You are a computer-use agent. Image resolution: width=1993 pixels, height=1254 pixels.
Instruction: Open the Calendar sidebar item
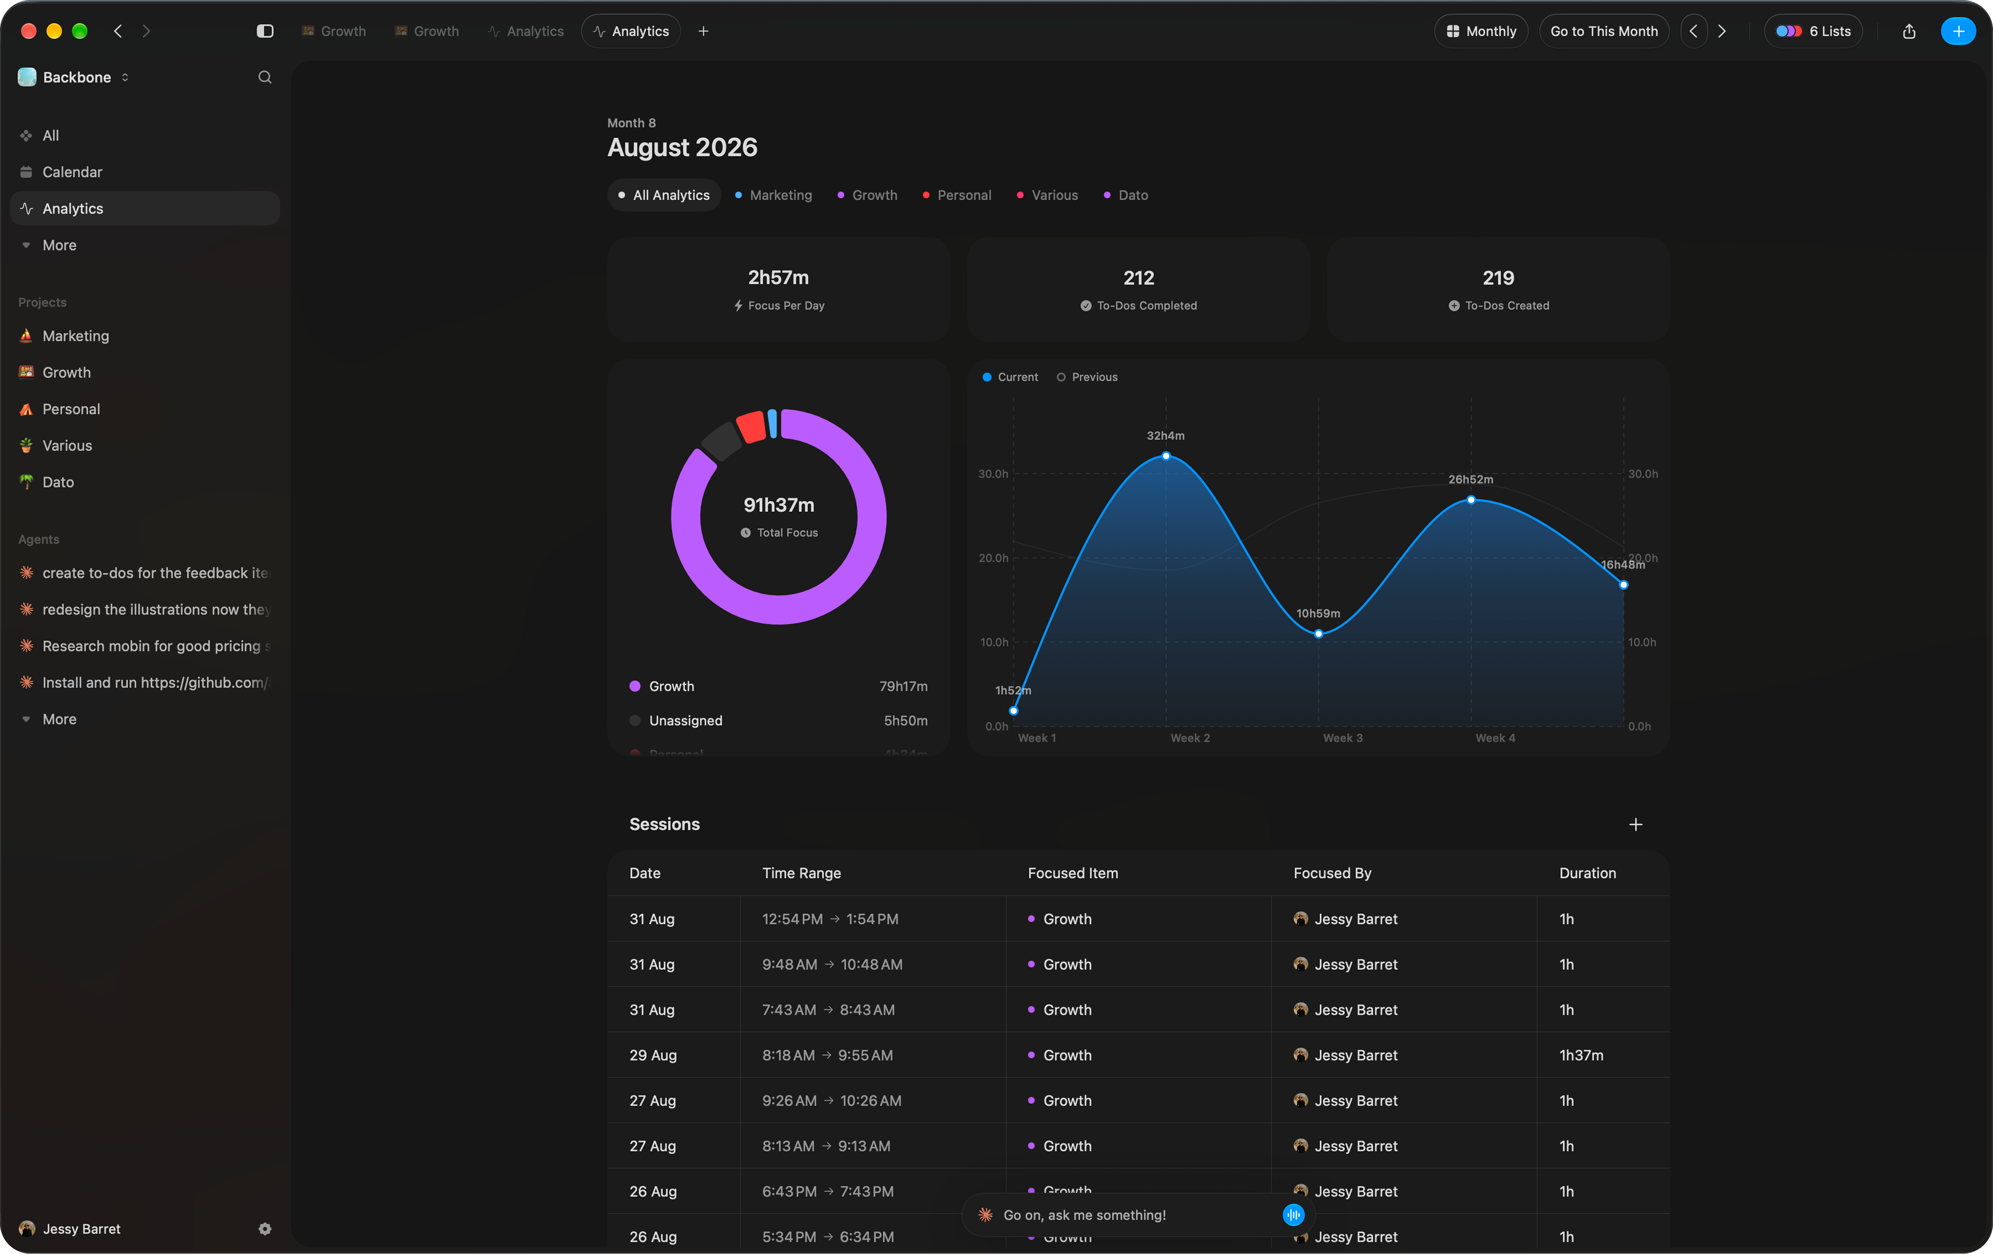pyautogui.click(x=145, y=172)
